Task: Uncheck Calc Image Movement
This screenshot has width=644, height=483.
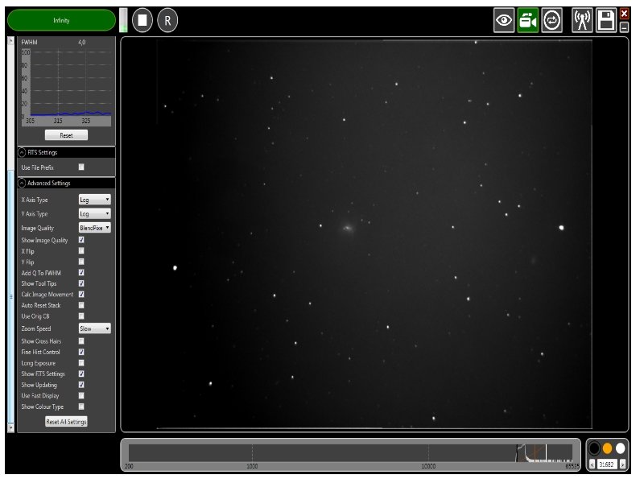Action: pos(81,294)
